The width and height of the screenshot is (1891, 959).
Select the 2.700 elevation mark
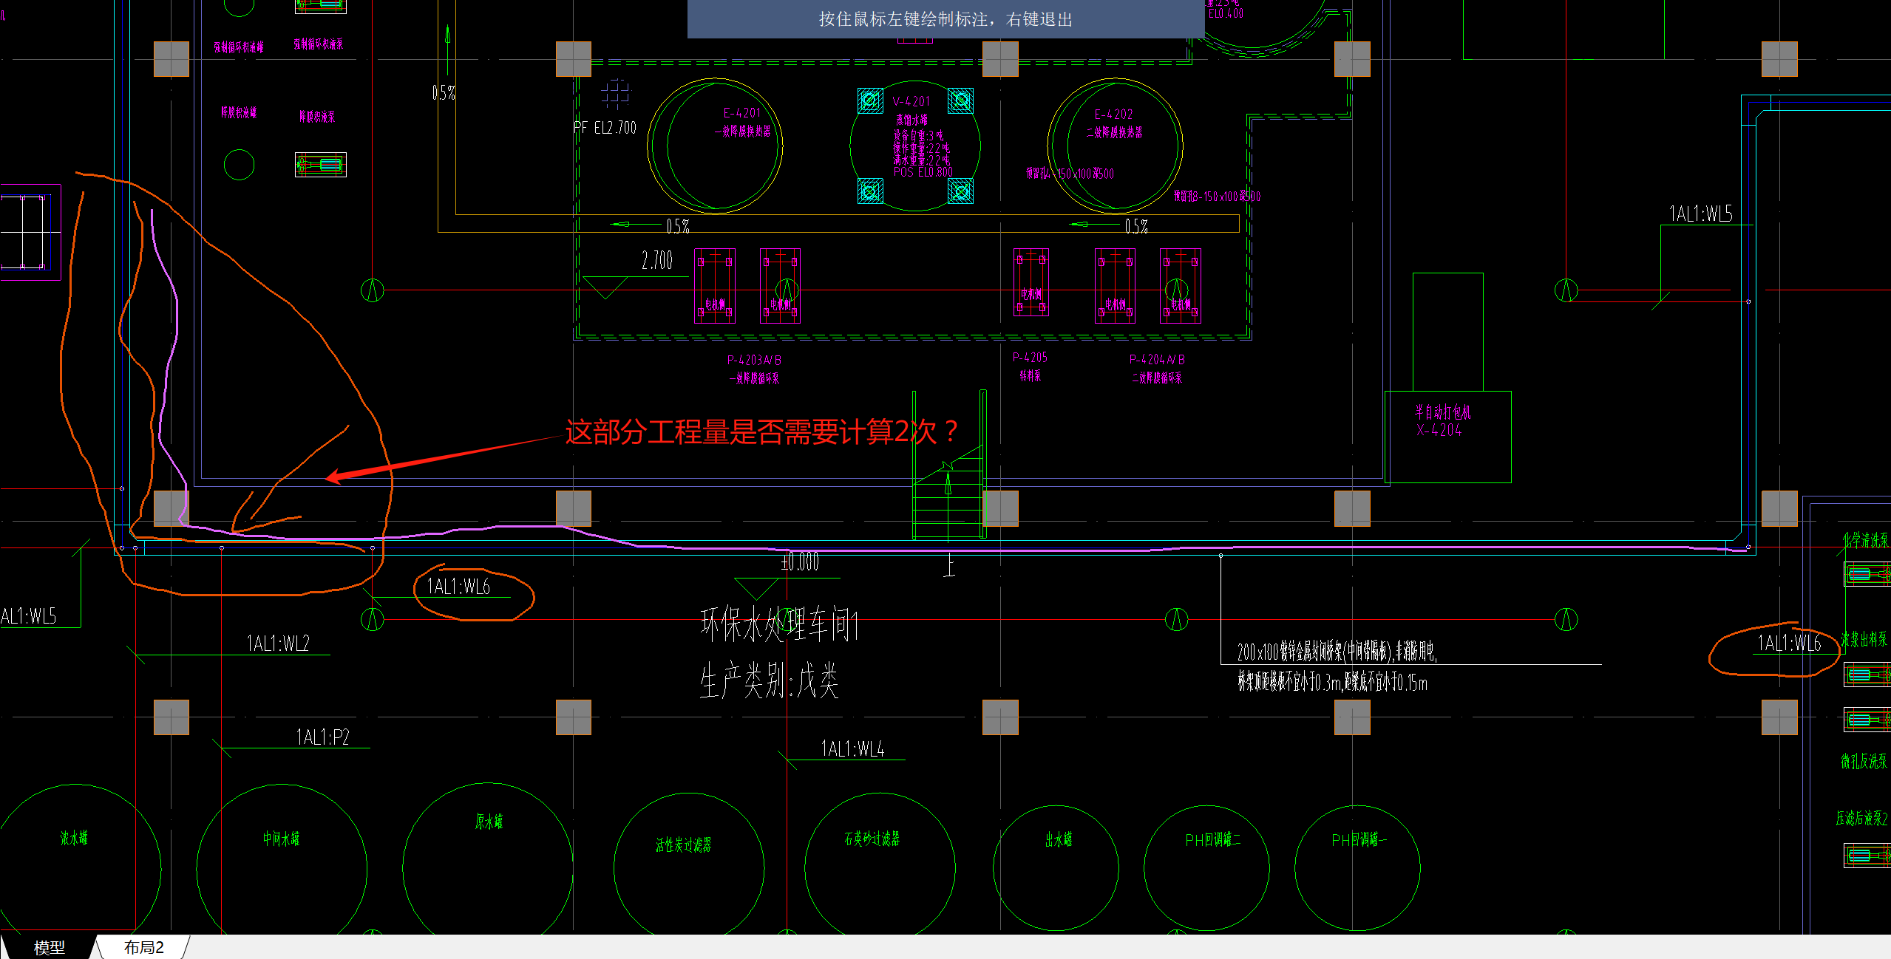tap(656, 260)
